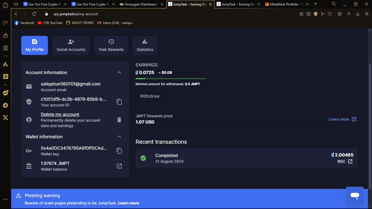Viewport: 372px width, 209px height.
Task: View site security lock info
Action: click(47, 14)
